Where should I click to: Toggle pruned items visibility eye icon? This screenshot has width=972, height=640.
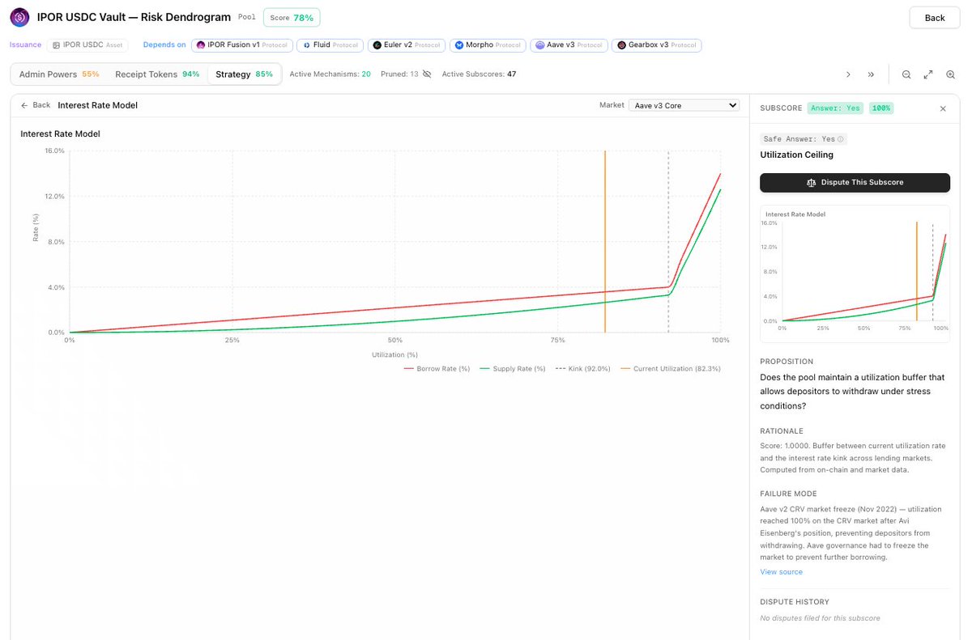point(427,74)
